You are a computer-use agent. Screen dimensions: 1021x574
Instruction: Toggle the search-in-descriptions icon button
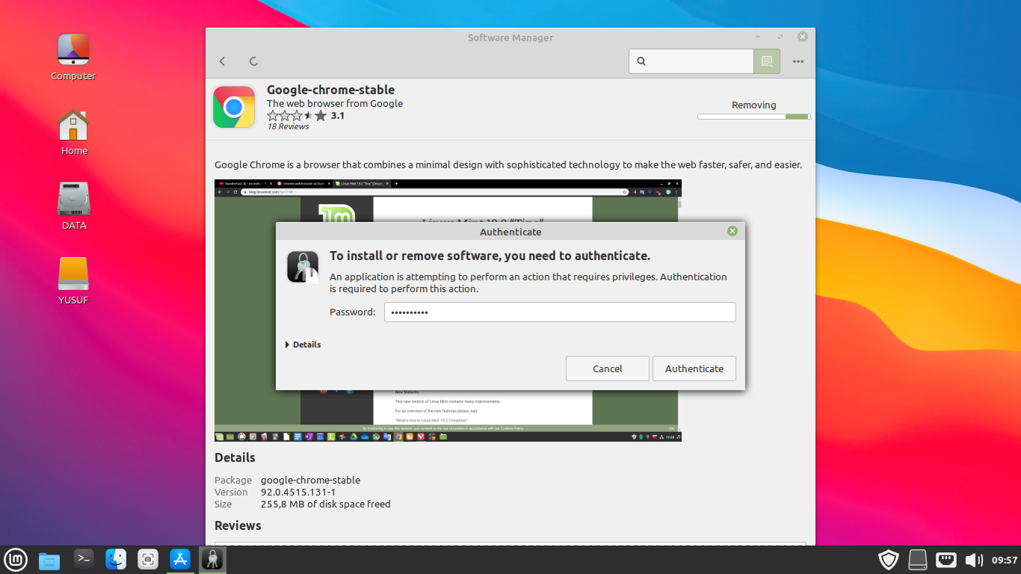(767, 61)
